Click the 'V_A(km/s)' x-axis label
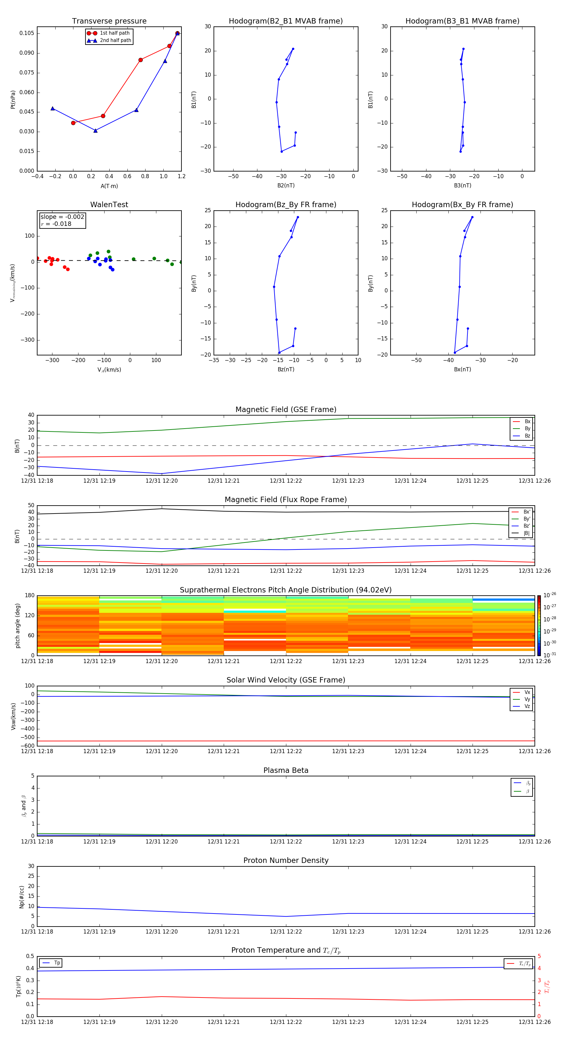The image size is (572, 1050). click(x=109, y=370)
